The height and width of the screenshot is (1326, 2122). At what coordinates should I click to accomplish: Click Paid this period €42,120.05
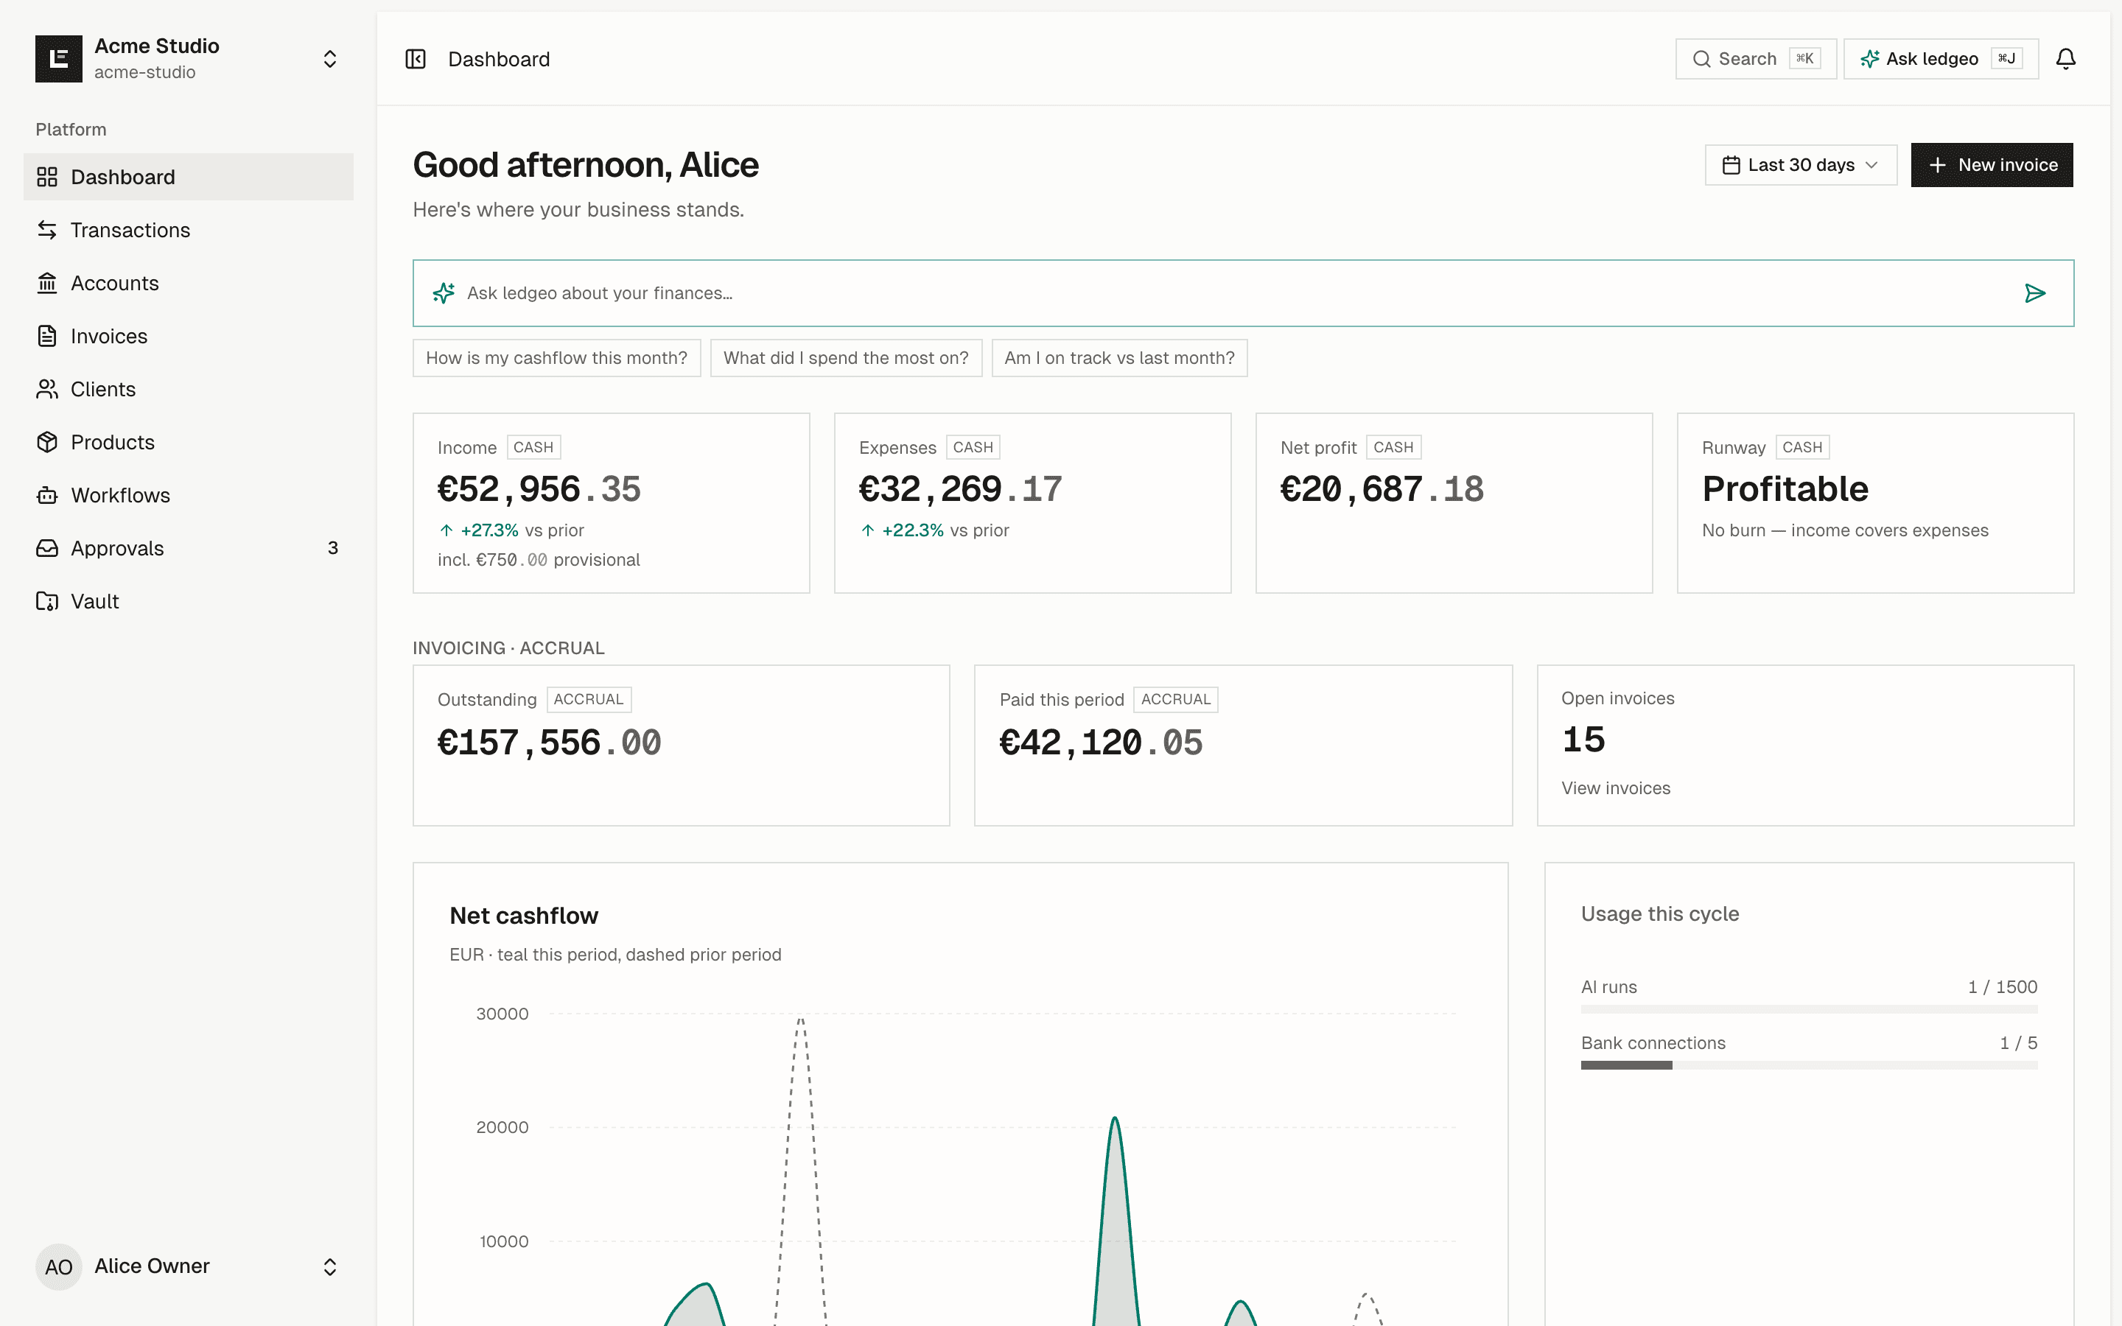point(1102,743)
